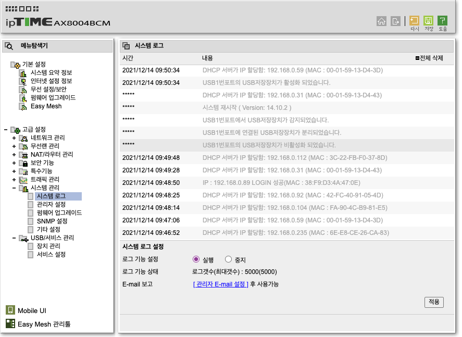Expand the 네트워크 관리 tree node
The height and width of the screenshot is (337, 462).
tap(14, 138)
